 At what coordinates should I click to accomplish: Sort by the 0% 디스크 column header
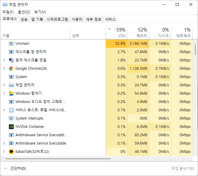pyautogui.click(x=160, y=33)
